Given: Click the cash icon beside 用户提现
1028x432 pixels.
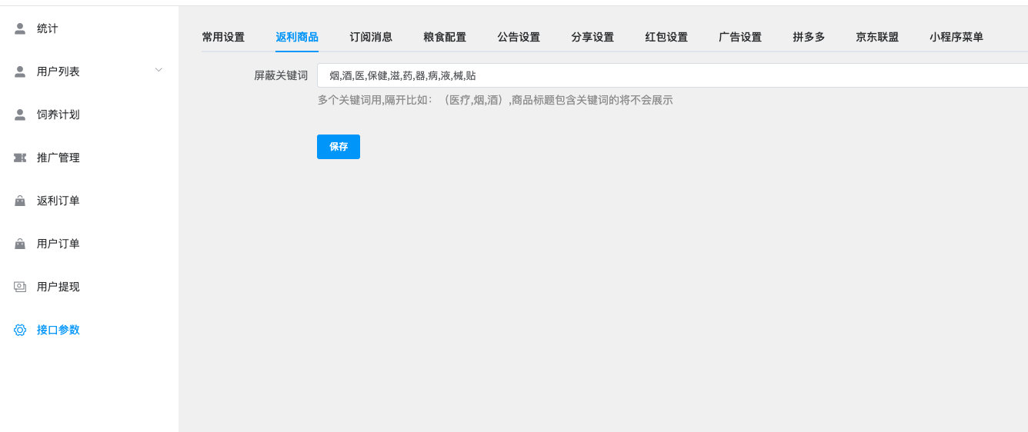Looking at the screenshot, I should [20, 287].
